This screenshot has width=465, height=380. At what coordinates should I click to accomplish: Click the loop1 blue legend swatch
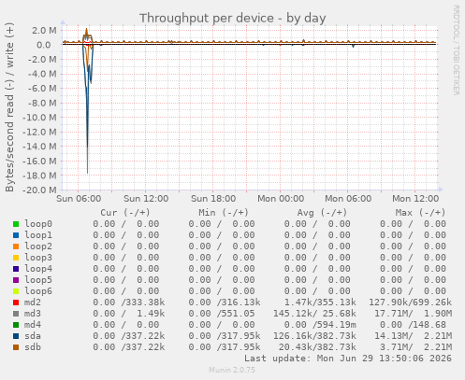pos(16,235)
